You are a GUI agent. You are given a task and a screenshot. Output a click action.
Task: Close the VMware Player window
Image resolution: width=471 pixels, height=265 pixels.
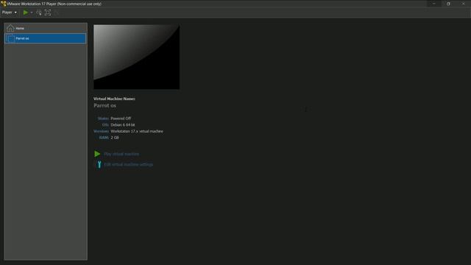[463, 4]
